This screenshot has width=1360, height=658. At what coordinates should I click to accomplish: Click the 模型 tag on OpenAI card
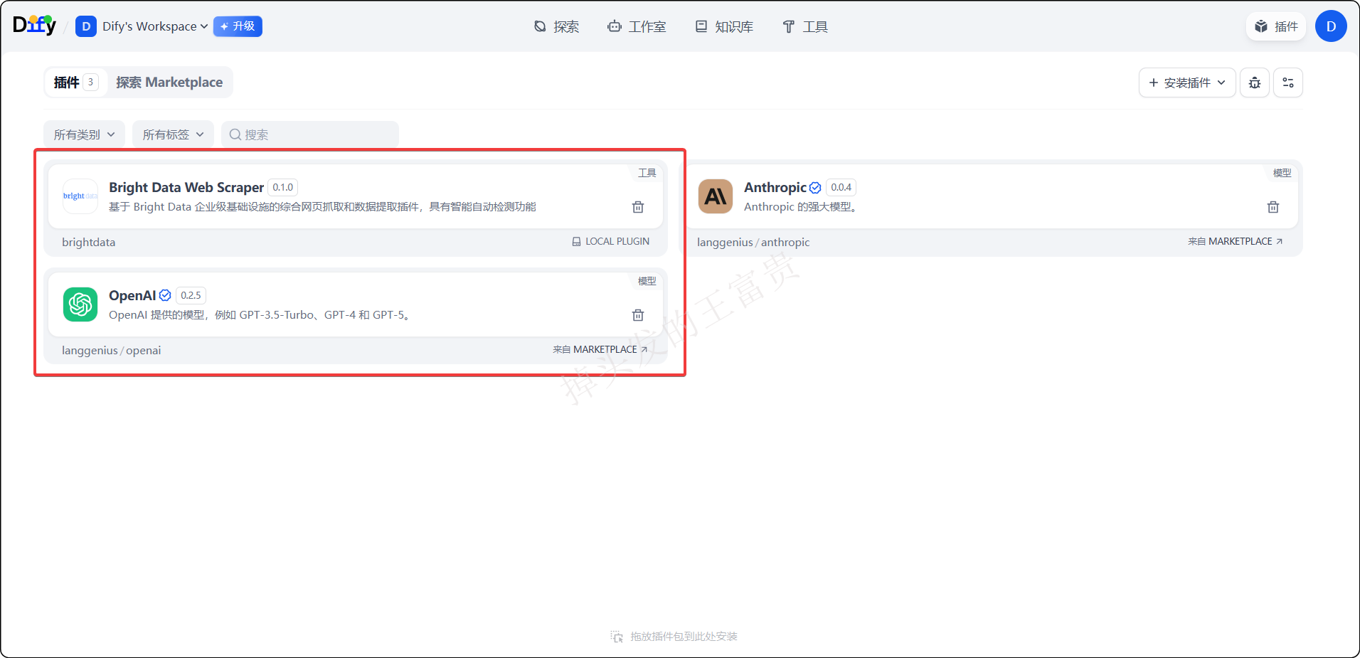647,281
